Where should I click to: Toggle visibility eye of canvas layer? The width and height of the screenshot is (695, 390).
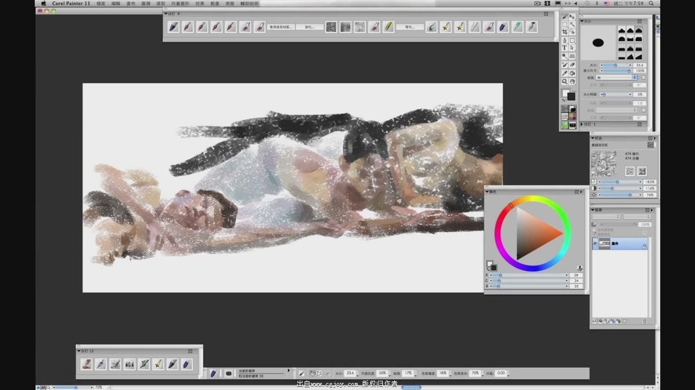pos(595,245)
